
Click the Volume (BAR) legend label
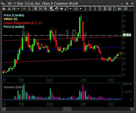(14, 87)
